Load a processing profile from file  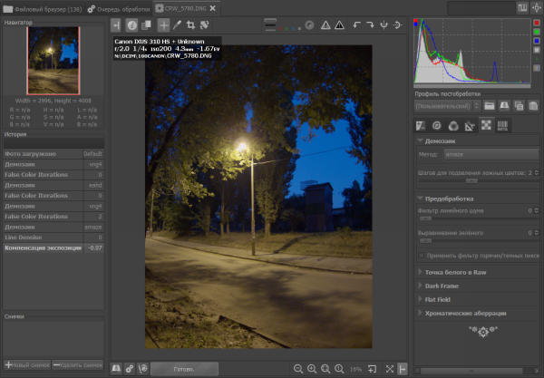pyautogui.click(x=490, y=106)
